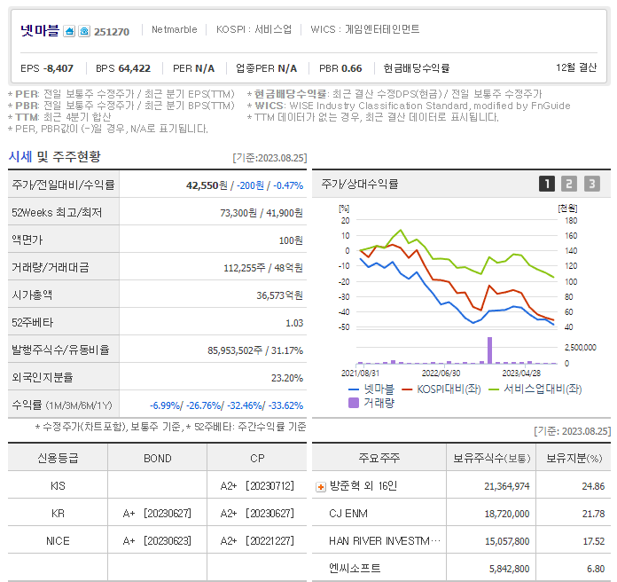
Task: Click the 시세 및 주주현황 section heading
Action: coord(55,157)
